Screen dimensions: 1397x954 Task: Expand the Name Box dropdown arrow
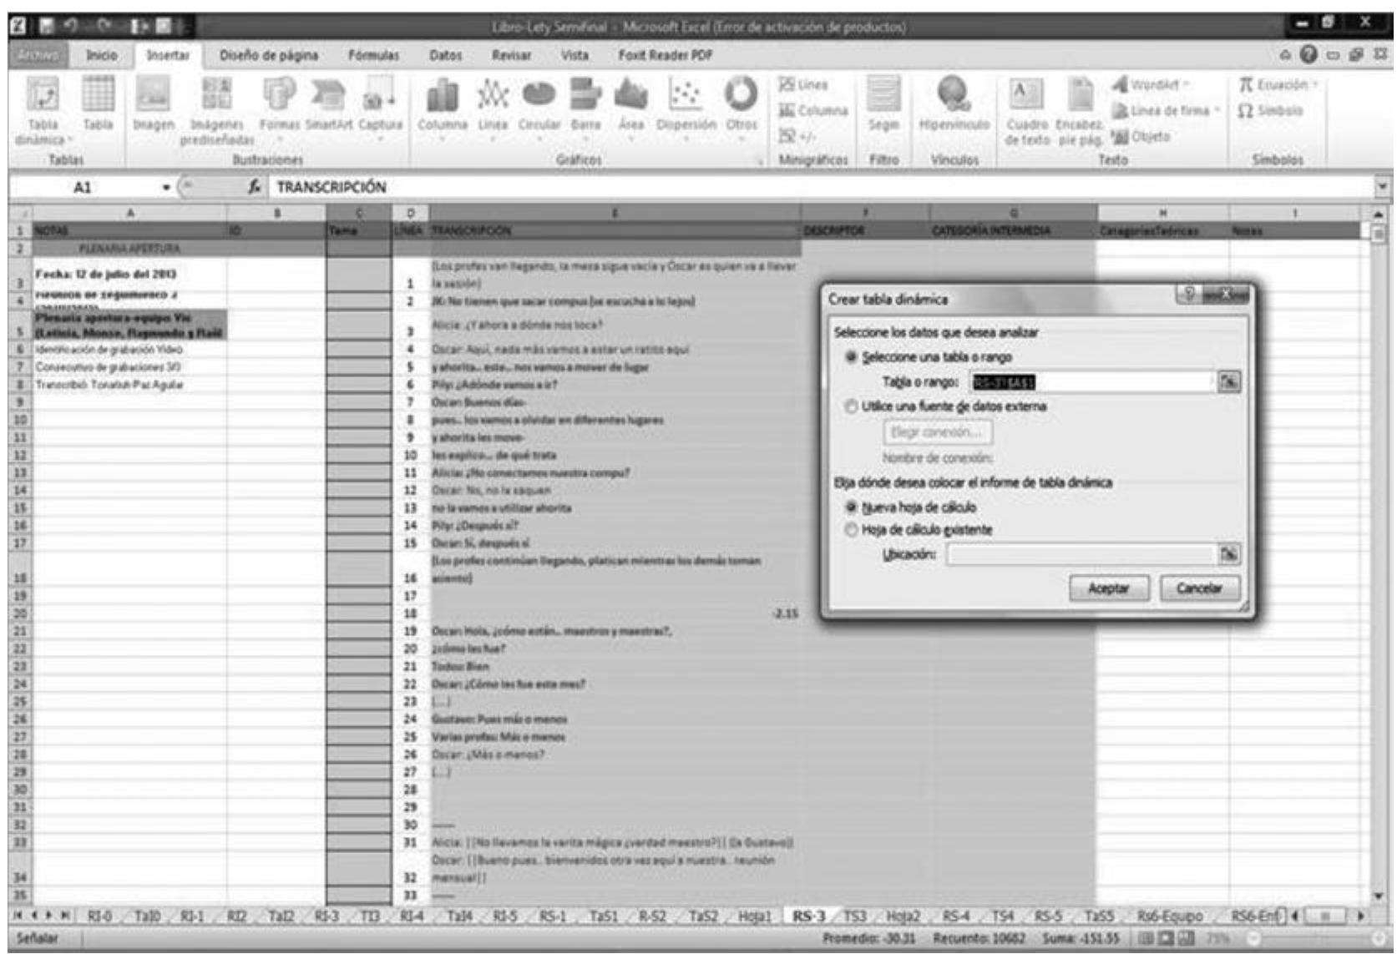coord(168,188)
